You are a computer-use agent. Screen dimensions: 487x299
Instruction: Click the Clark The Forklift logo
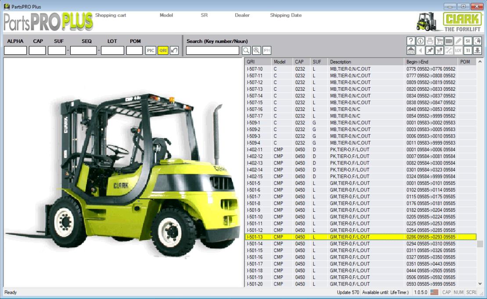click(x=449, y=22)
